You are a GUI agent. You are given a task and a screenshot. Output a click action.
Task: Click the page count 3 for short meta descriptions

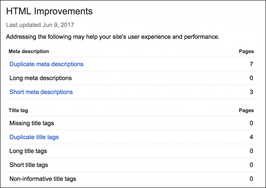251,92
